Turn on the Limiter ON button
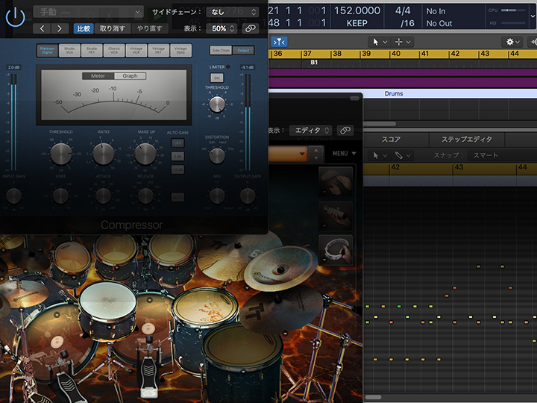 coord(217,78)
